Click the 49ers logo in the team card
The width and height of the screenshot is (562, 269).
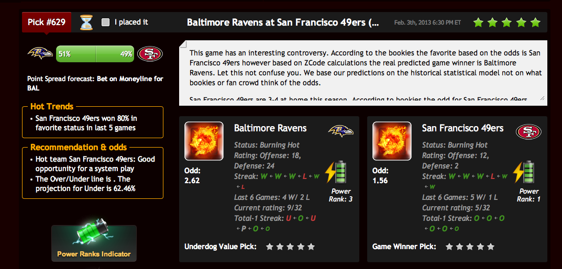coord(528,132)
